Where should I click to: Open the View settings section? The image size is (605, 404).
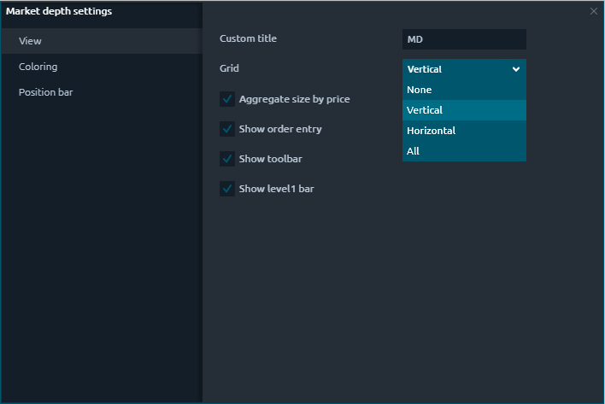[30, 41]
